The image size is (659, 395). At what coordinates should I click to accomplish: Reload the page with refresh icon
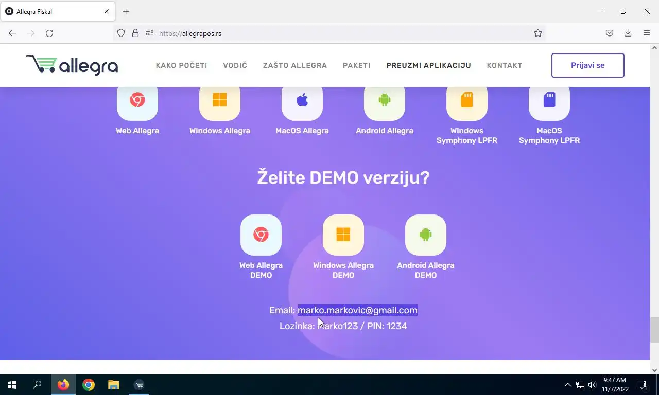tap(49, 33)
